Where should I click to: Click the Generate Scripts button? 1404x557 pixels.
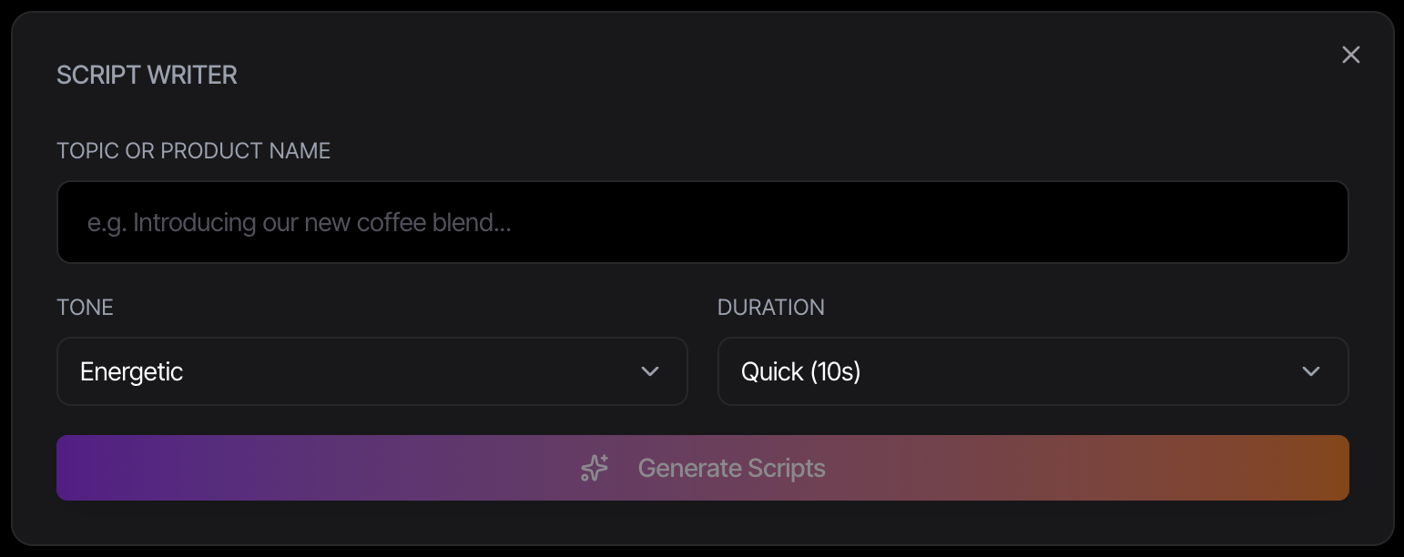pyautogui.click(x=701, y=467)
